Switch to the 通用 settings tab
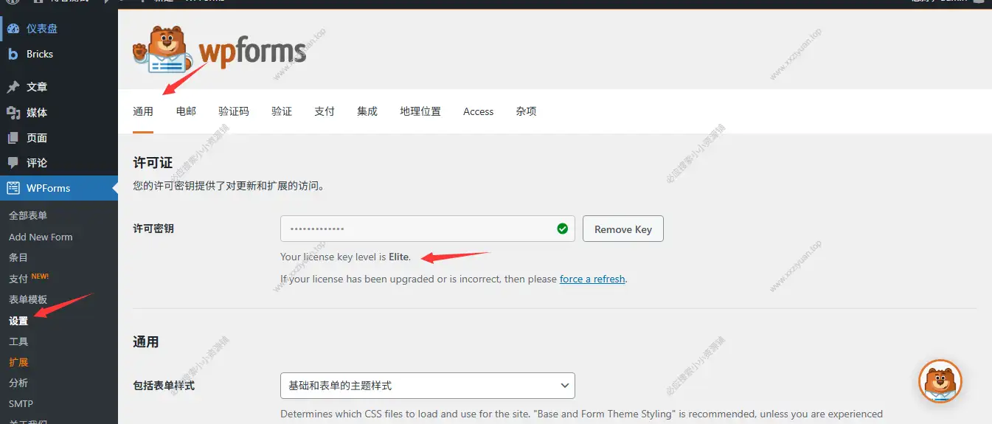The image size is (992, 424). [x=143, y=111]
